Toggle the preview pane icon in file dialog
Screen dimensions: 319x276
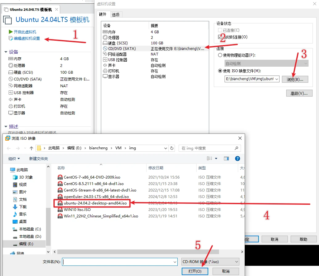coord(226,159)
